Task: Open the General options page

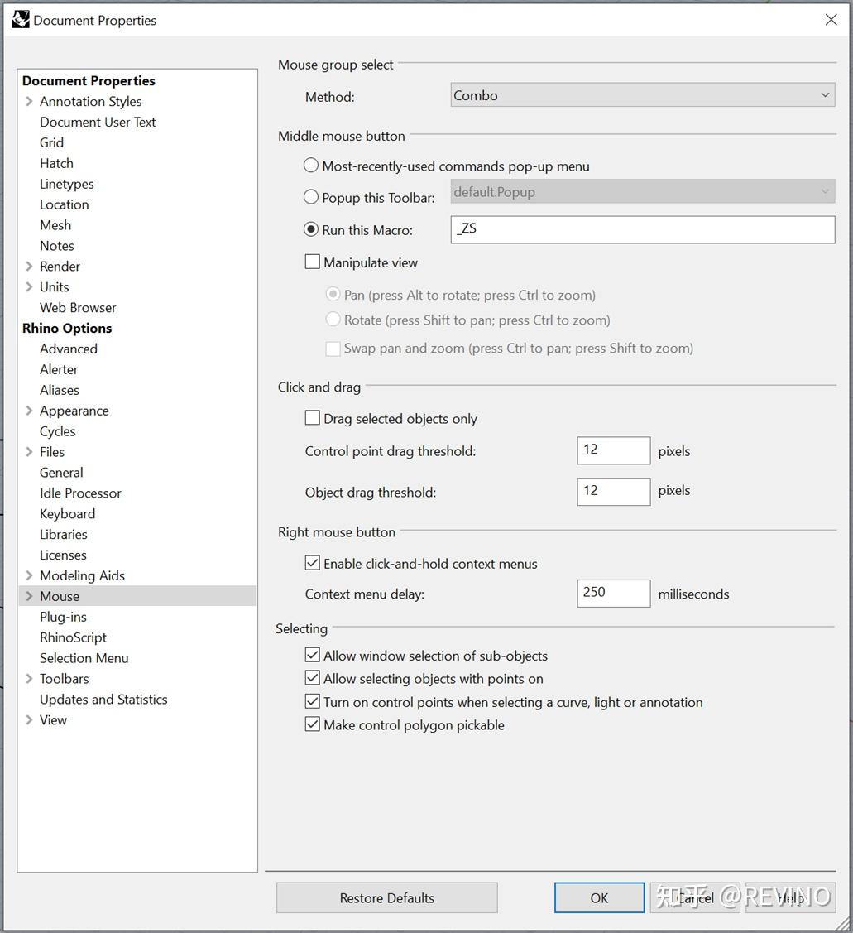Action: pyautogui.click(x=61, y=473)
